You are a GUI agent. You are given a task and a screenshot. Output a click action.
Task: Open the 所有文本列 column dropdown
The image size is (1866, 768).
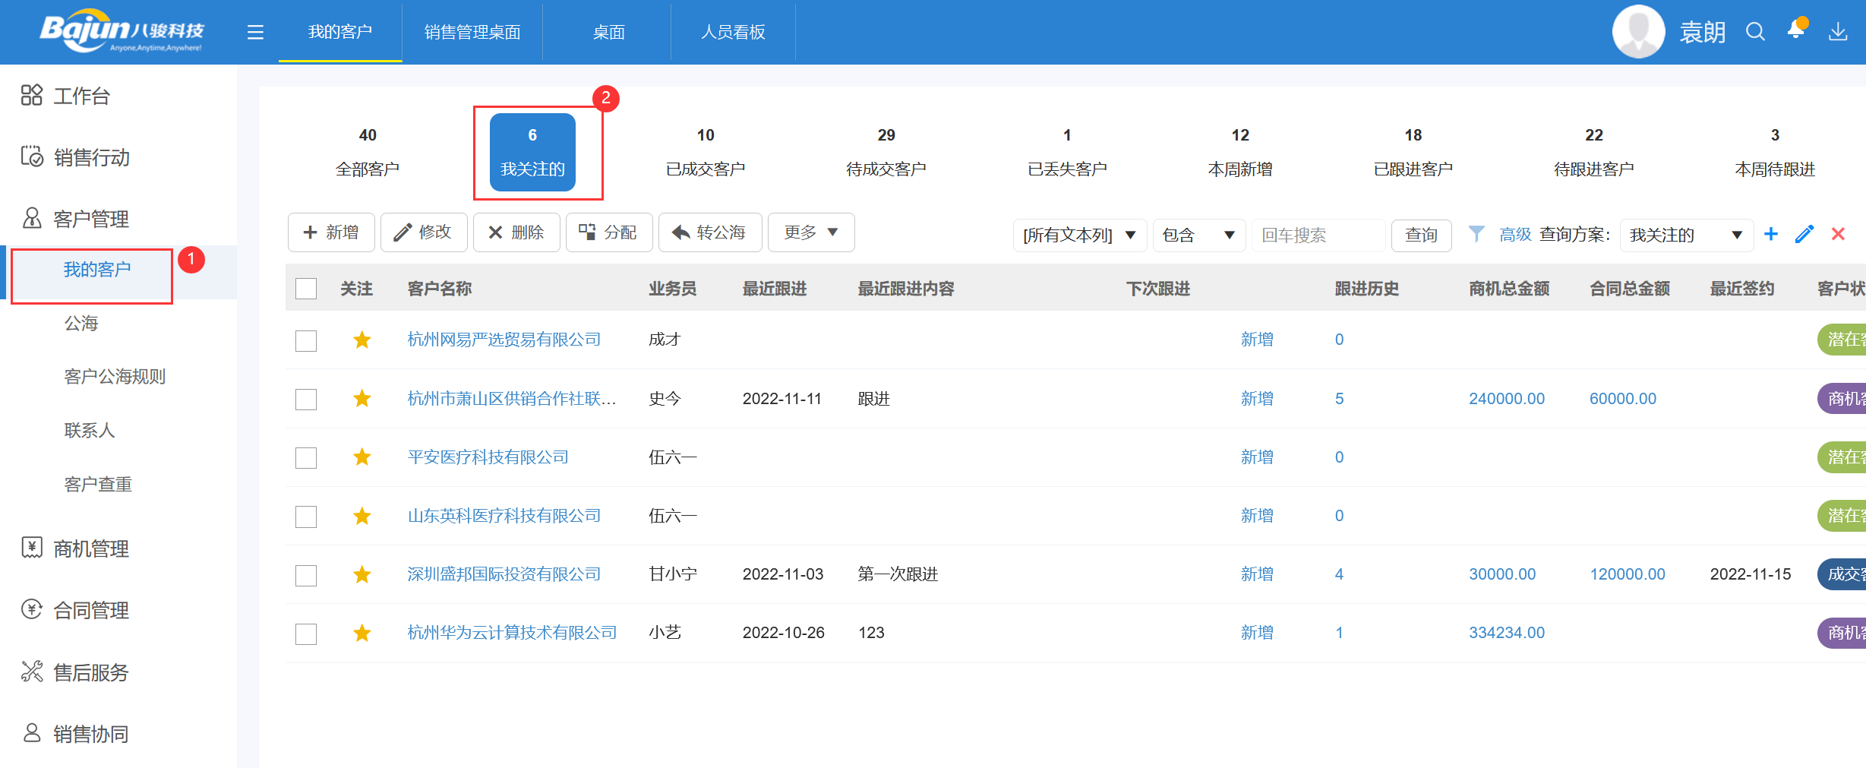click(x=1079, y=235)
